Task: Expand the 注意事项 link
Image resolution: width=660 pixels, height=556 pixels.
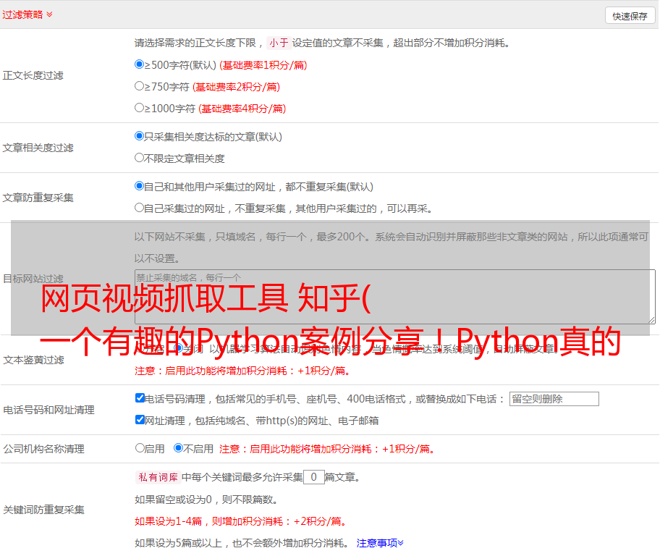Action: tap(380, 543)
